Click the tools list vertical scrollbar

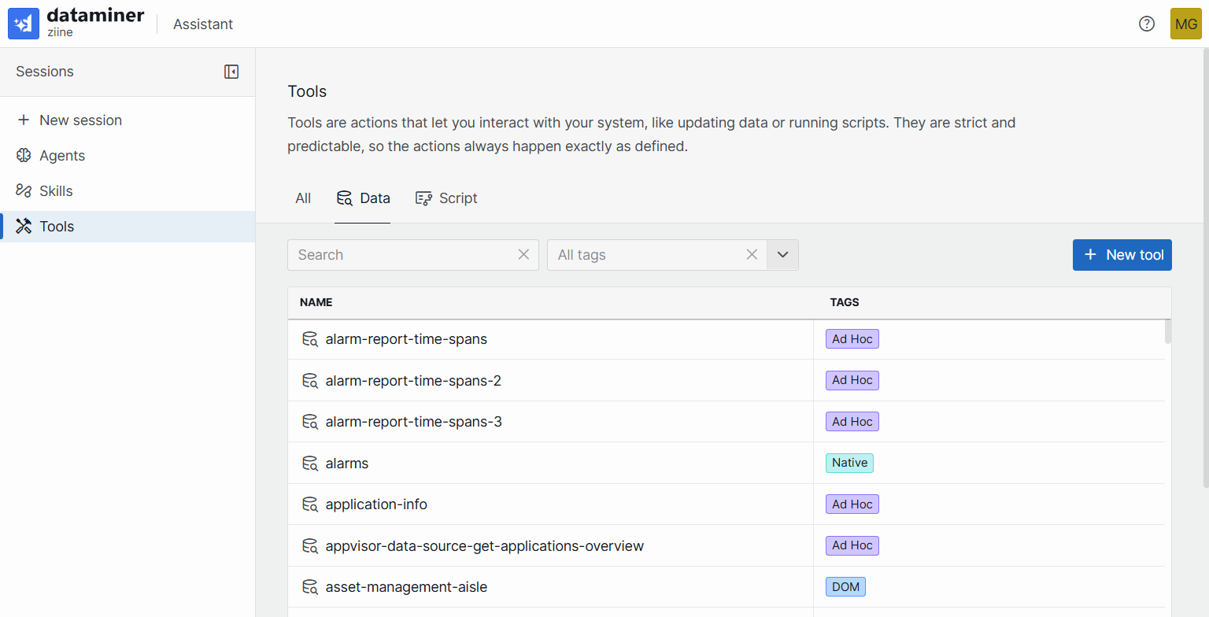1168,331
